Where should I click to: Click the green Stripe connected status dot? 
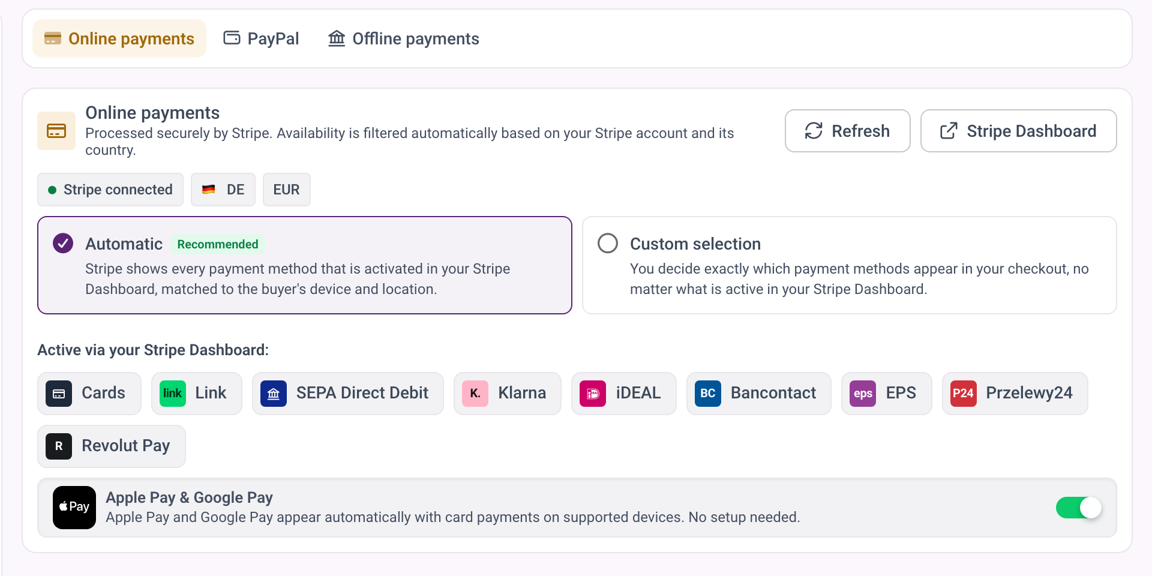pos(52,190)
